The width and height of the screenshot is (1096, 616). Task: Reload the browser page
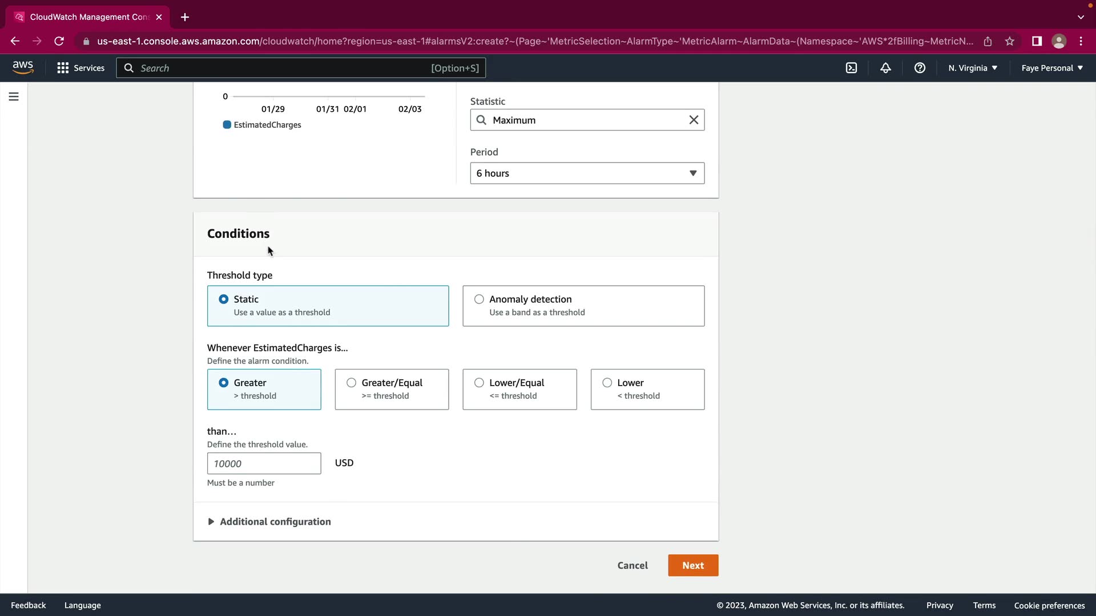point(59,41)
